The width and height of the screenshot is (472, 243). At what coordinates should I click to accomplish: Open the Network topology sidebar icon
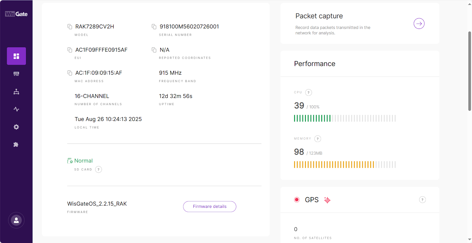16,92
